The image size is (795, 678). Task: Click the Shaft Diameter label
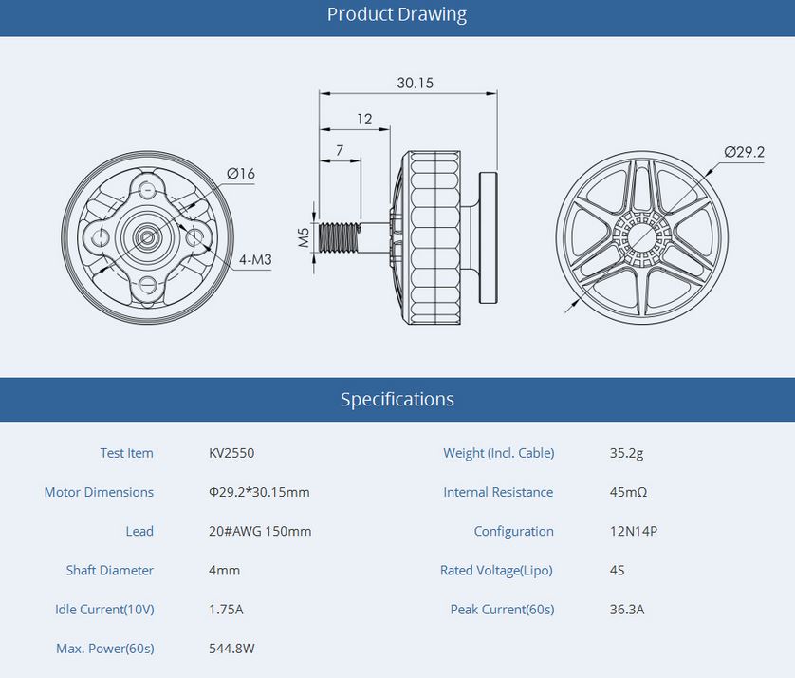pyautogui.click(x=109, y=570)
